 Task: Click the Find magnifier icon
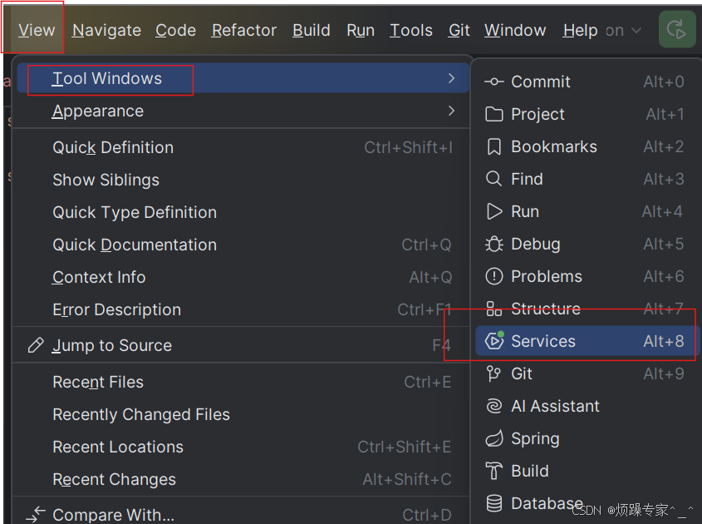point(493,179)
